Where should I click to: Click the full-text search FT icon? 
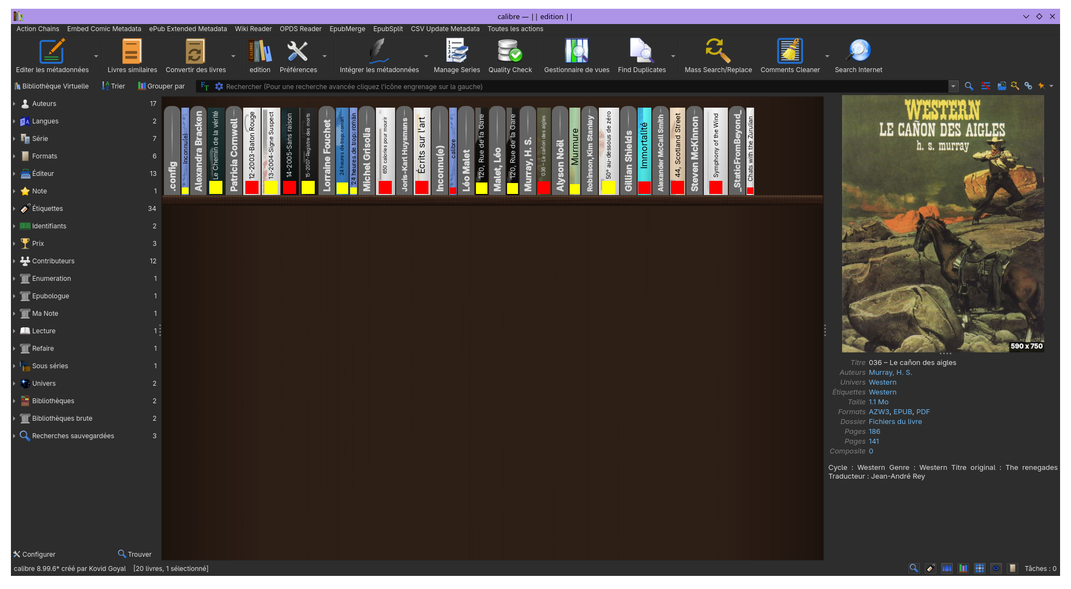(205, 86)
